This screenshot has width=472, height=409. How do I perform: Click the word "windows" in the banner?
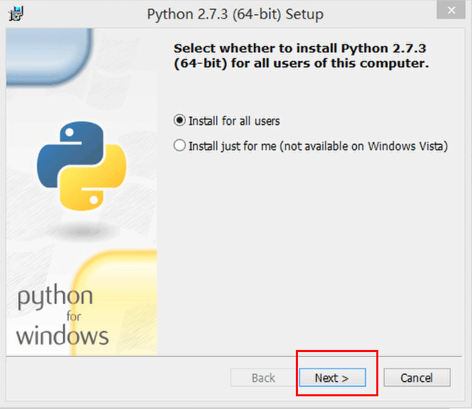tap(62, 335)
